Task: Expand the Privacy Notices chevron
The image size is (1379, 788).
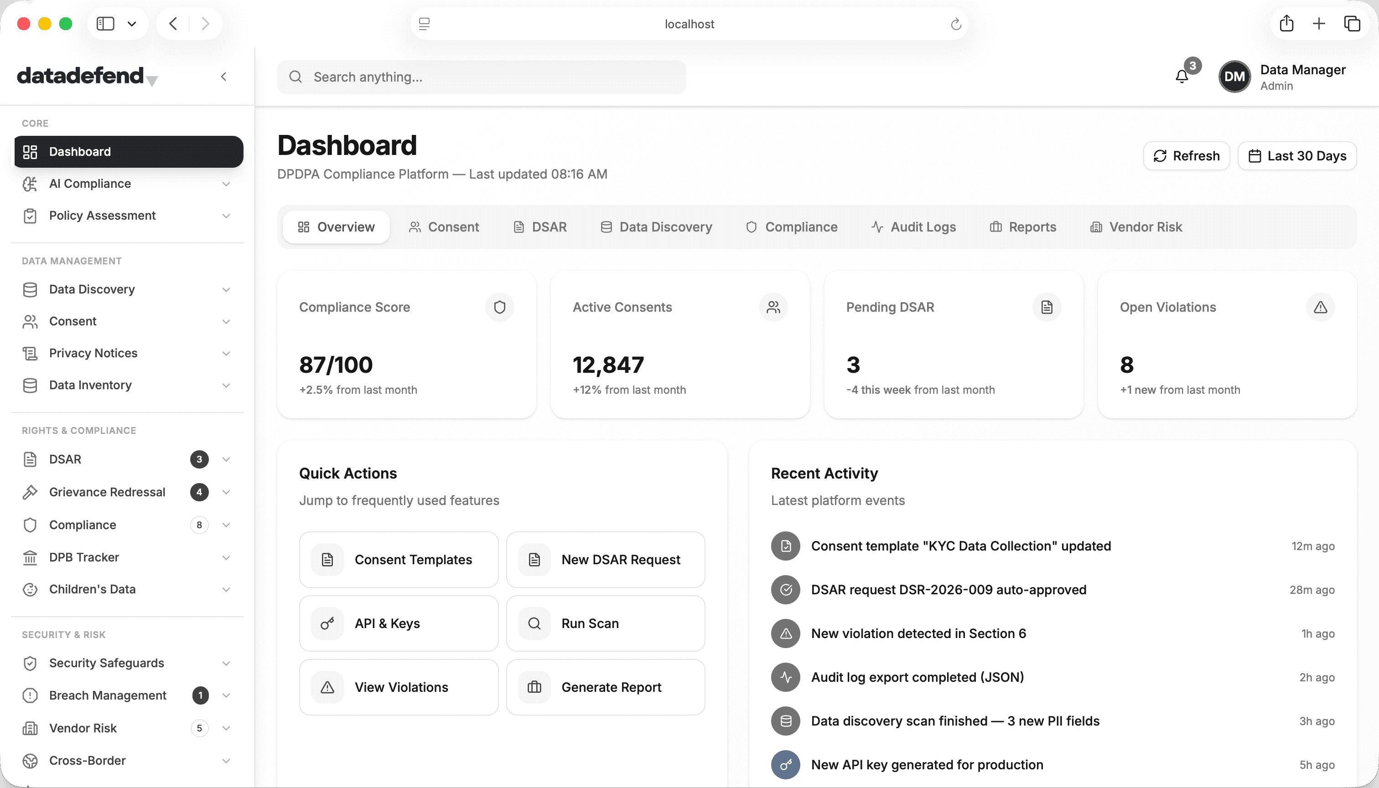Action: pyautogui.click(x=226, y=353)
